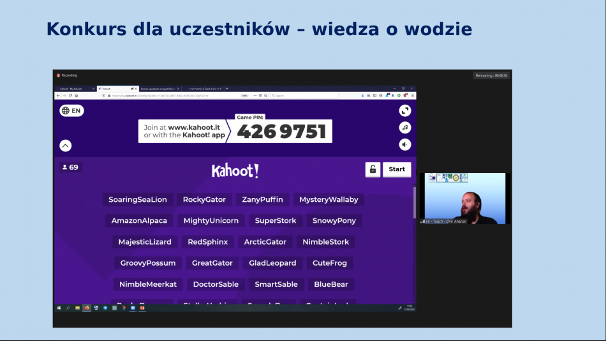Open PowerPoint from the taskbar
606x341 pixels.
[142, 308]
